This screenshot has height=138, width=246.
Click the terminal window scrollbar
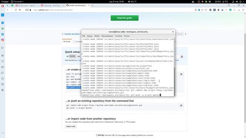tap(174, 81)
